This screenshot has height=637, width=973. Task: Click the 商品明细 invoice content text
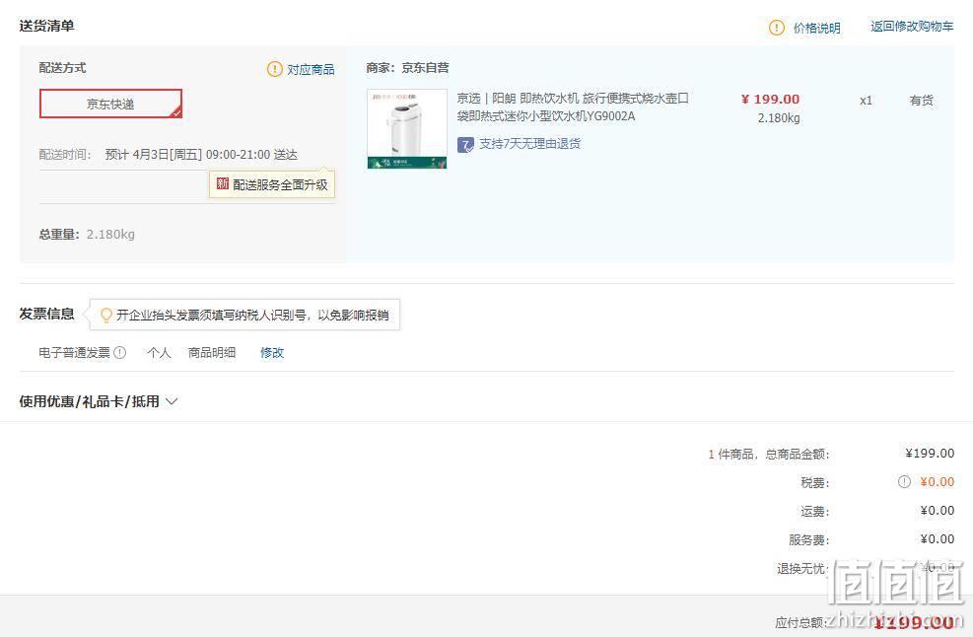tap(212, 353)
